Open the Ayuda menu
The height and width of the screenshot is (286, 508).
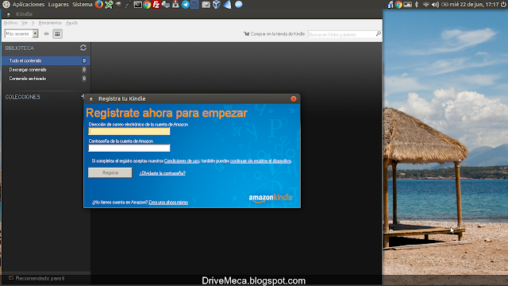(71, 23)
